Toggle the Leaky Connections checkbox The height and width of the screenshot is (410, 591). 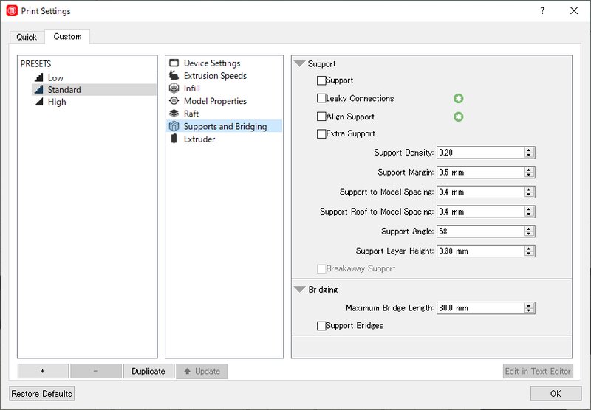321,99
